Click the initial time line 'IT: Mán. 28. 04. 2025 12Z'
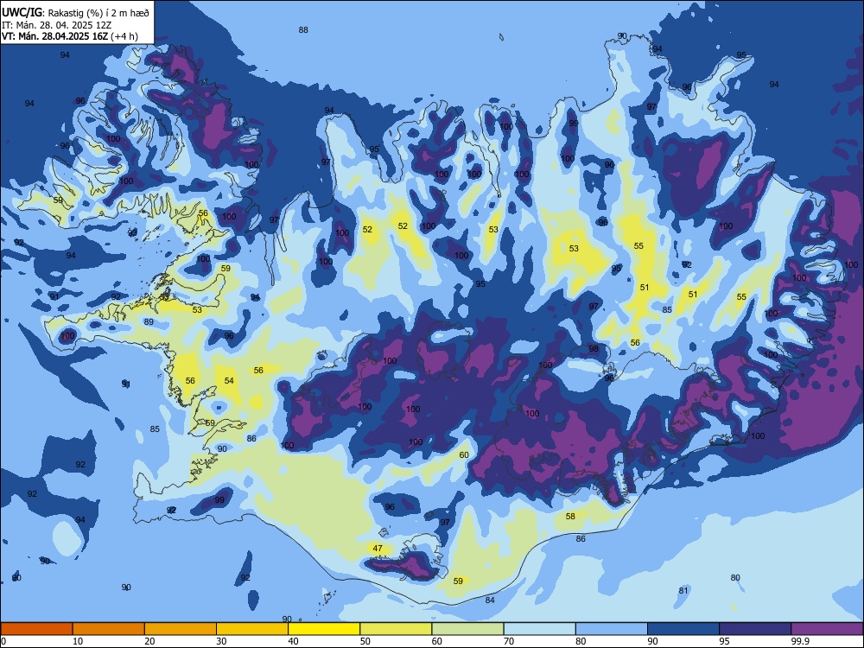 pos(57,25)
